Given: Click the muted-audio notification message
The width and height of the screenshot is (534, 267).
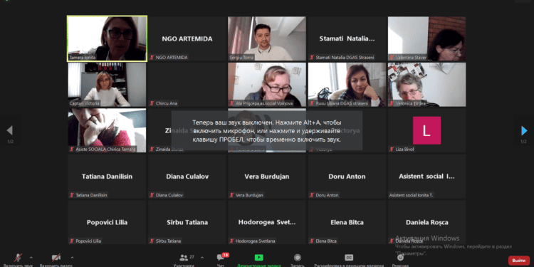Looking at the screenshot, I should point(267,131).
